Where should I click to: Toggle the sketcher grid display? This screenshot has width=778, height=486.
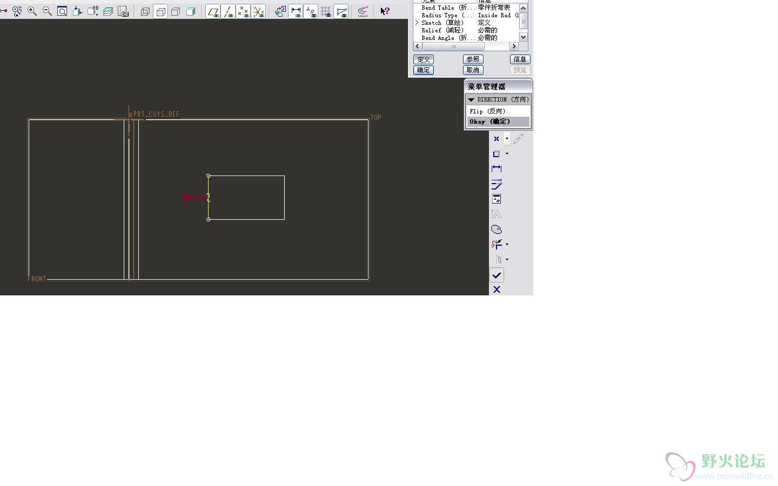click(326, 11)
